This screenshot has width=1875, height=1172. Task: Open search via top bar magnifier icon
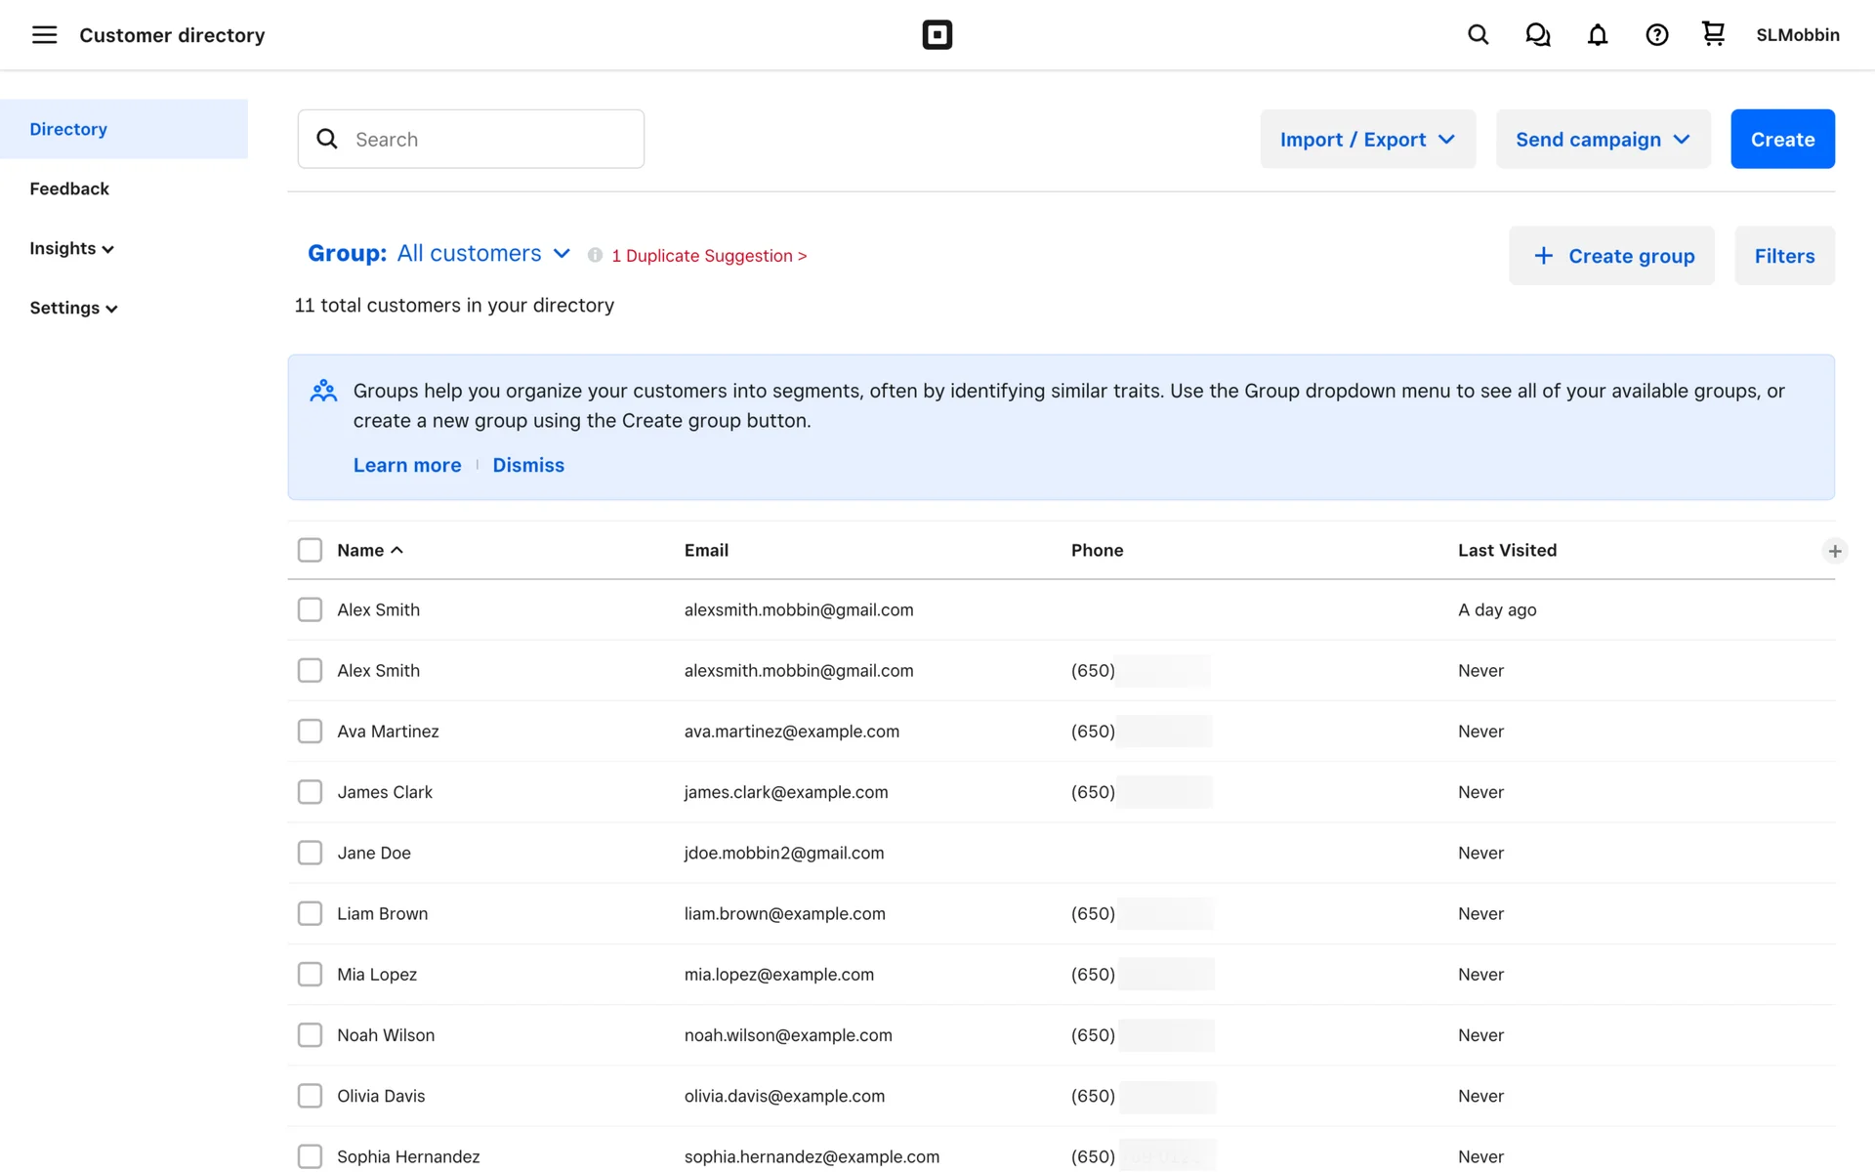pyautogui.click(x=1478, y=35)
